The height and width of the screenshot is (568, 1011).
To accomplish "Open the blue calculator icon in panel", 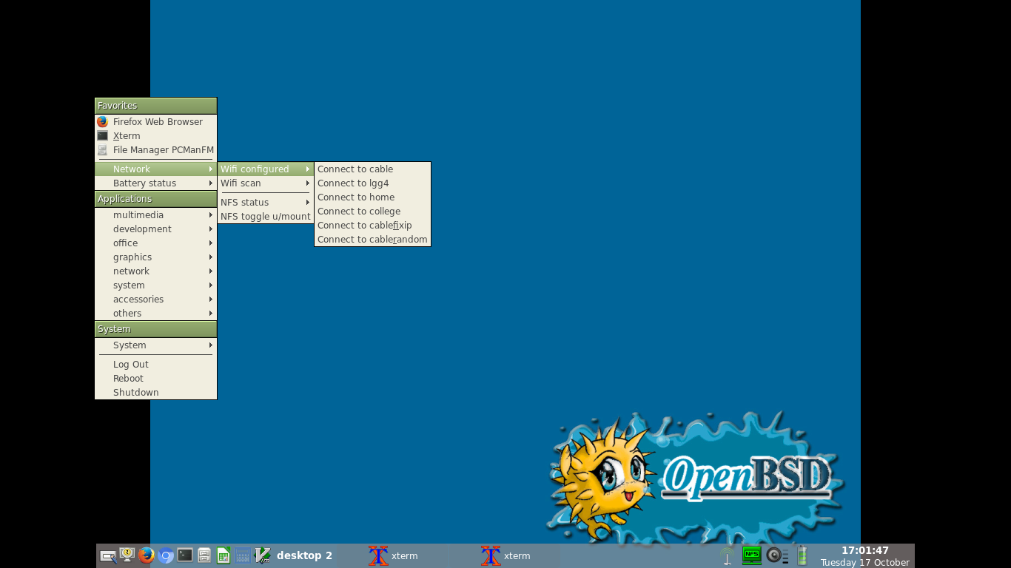I will [x=243, y=555].
